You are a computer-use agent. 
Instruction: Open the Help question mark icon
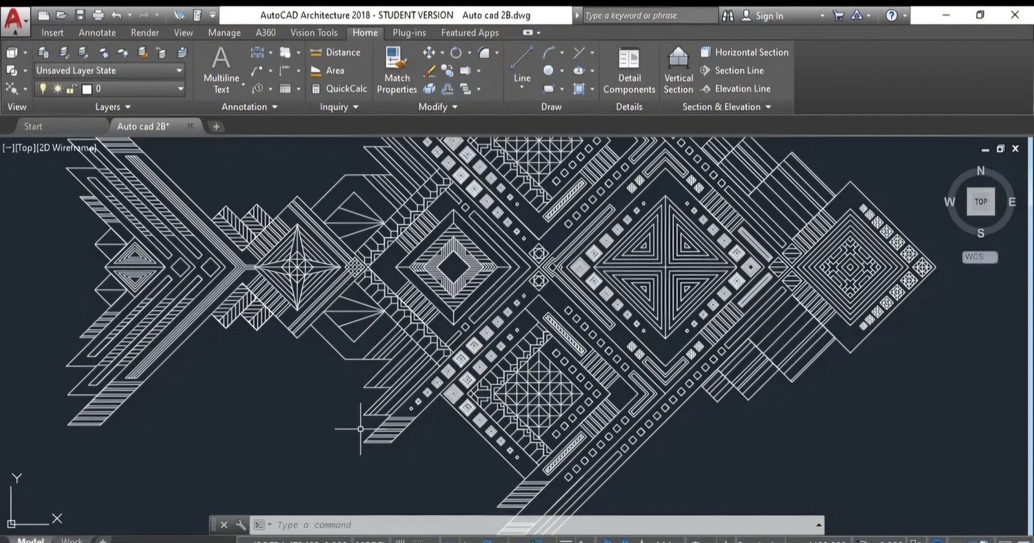(891, 16)
